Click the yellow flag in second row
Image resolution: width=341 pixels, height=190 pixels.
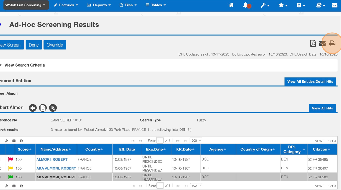[x=10, y=168]
